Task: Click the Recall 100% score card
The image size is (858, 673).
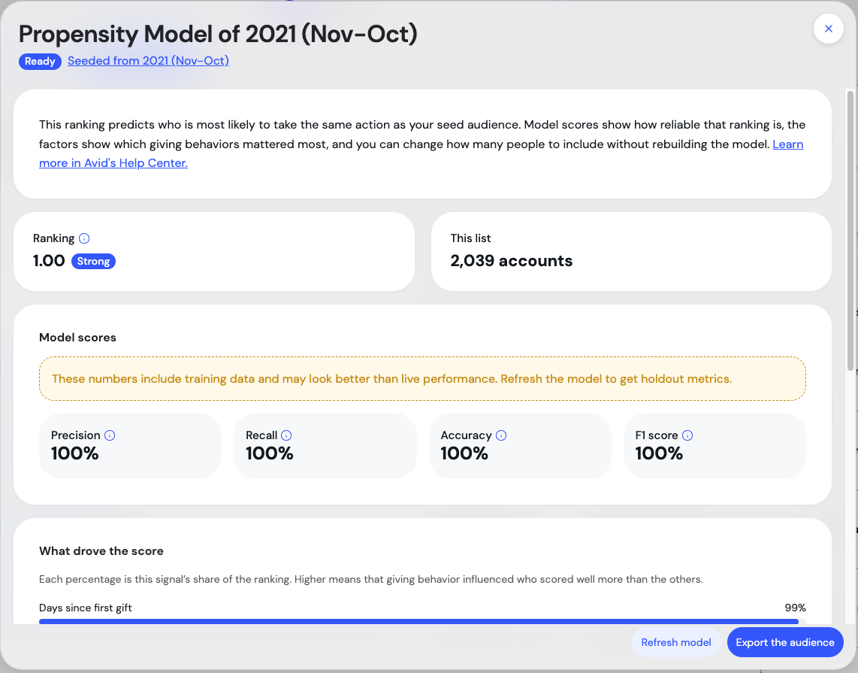Action: click(325, 446)
